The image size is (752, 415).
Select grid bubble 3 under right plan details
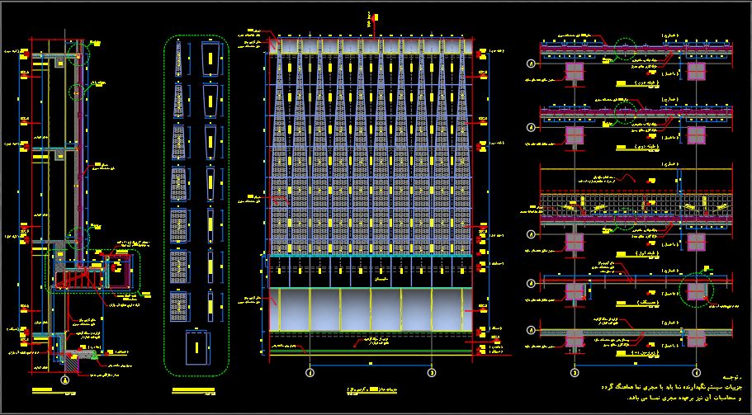coord(575,373)
